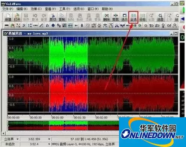Click the diagonal line fade effect icon
The height and width of the screenshot is (147, 186).
pos(41,26)
